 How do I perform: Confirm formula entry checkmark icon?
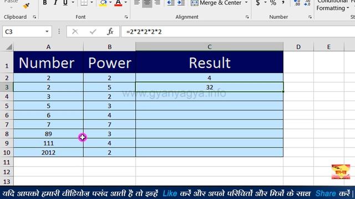click(x=93, y=32)
